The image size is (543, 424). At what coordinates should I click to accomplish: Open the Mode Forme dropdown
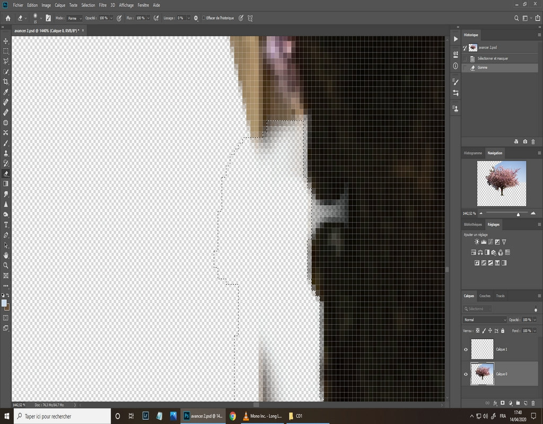click(74, 18)
